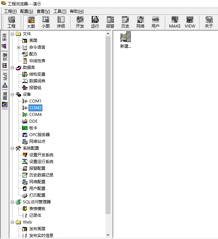Collapse the 文件 tree node
Viewport: 218px width, 239px height.
12,34
